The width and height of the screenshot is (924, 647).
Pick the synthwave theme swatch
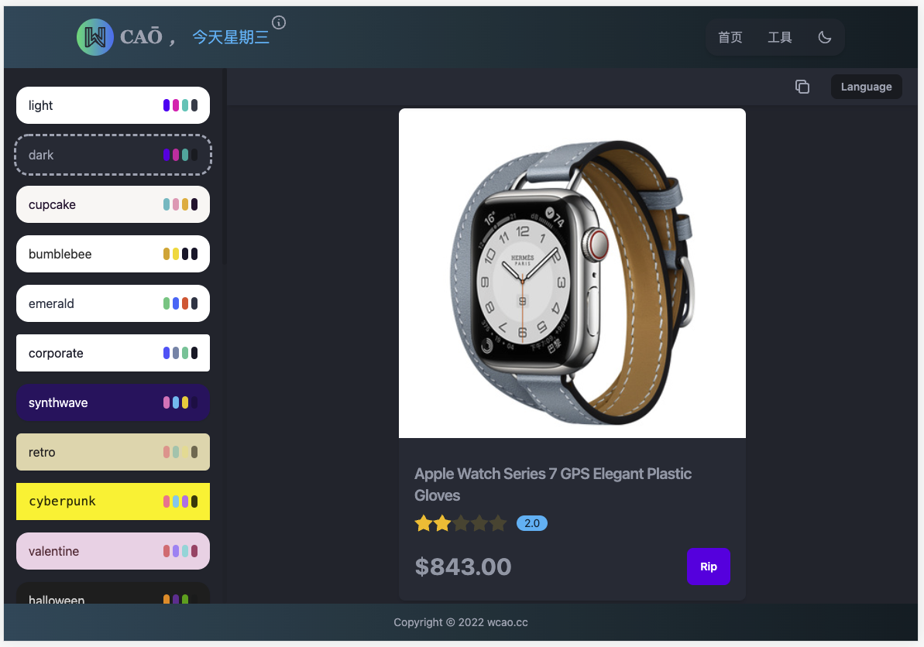point(113,402)
